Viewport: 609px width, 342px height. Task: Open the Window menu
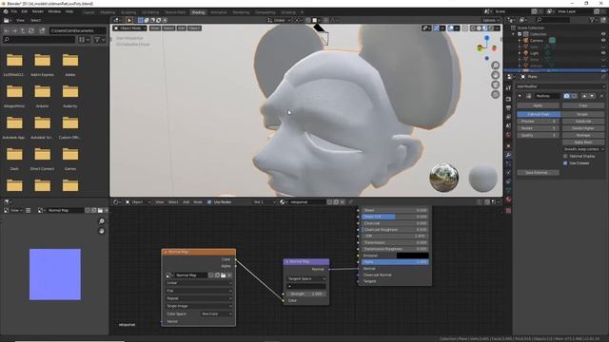(54, 11)
